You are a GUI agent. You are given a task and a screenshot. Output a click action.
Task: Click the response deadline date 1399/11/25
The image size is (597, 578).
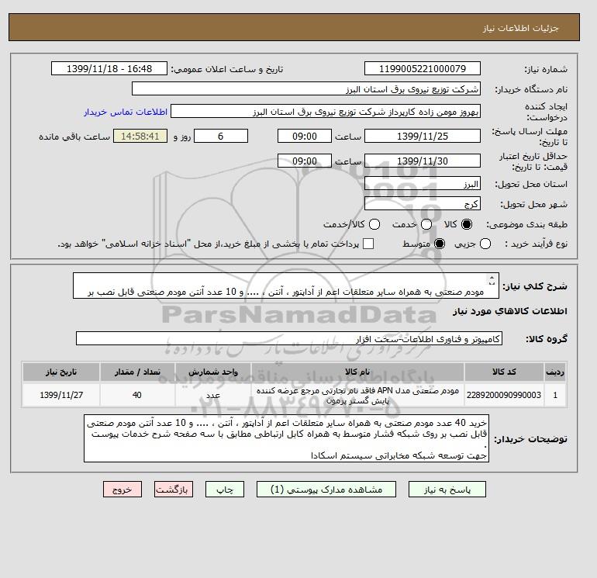tap(423, 137)
